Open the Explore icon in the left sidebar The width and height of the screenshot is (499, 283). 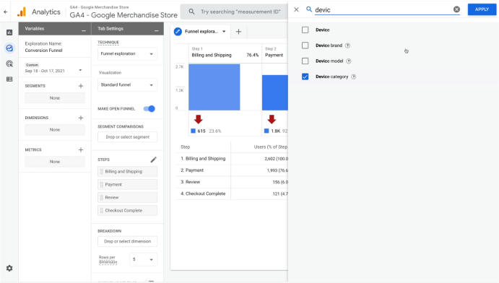click(x=9, y=48)
